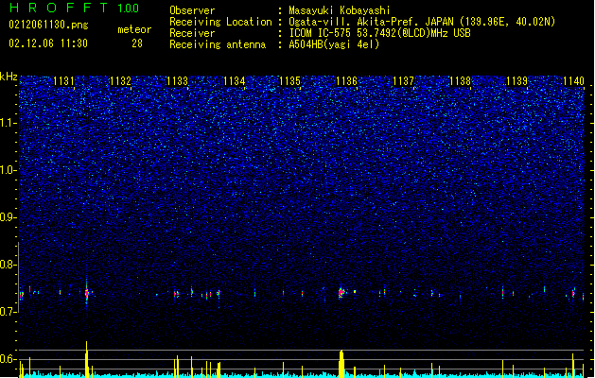Screen dimensions: 595x378
Task: Click time axis label 1138
Action: pyautogui.click(x=460, y=81)
